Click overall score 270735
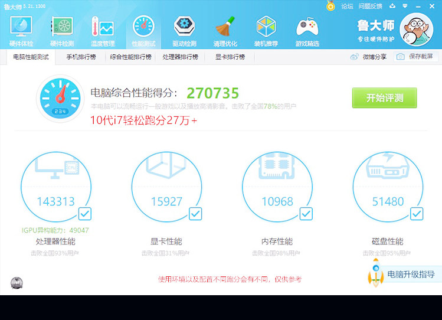 (213, 93)
